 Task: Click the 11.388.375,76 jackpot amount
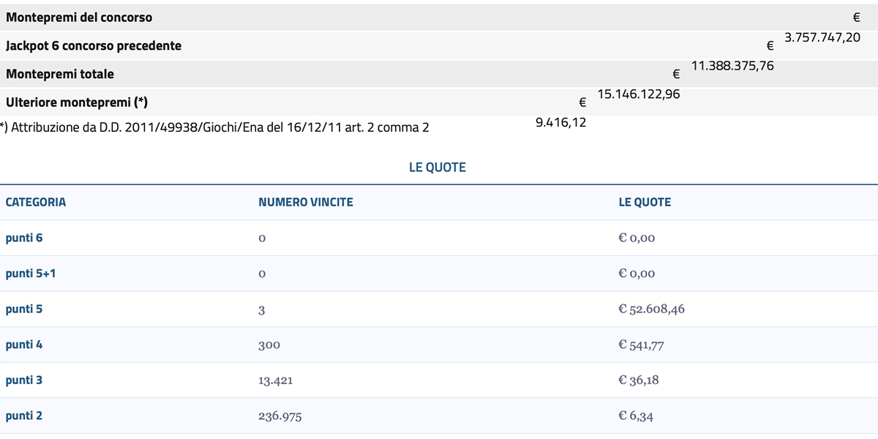(732, 66)
